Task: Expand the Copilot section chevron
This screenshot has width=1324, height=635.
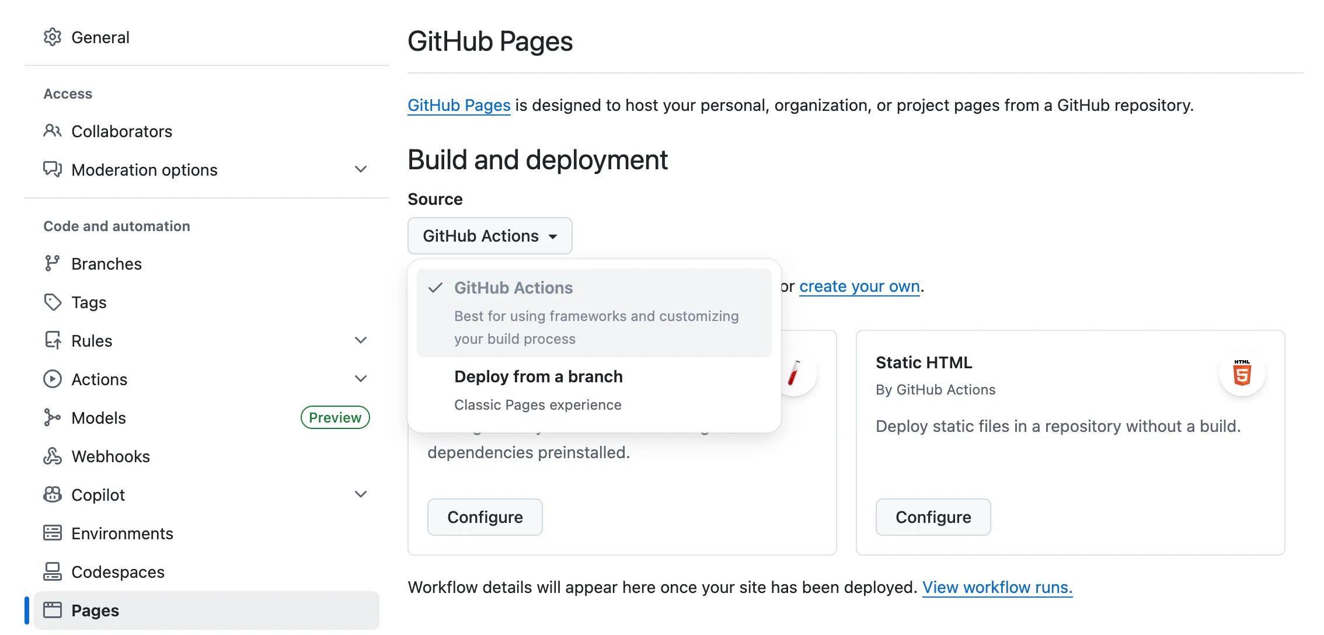Action: pos(361,495)
